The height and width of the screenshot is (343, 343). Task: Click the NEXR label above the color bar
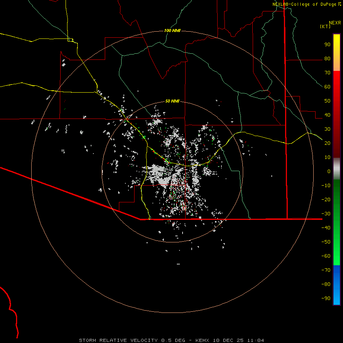tap(335, 23)
